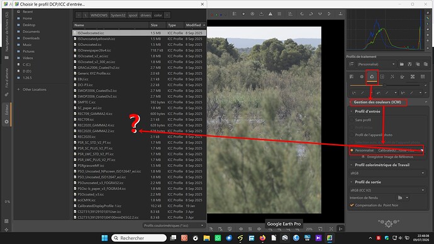Open 'Other Locations' in file dialog sidebar
This screenshot has height=244, width=434.
coord(35,89)
